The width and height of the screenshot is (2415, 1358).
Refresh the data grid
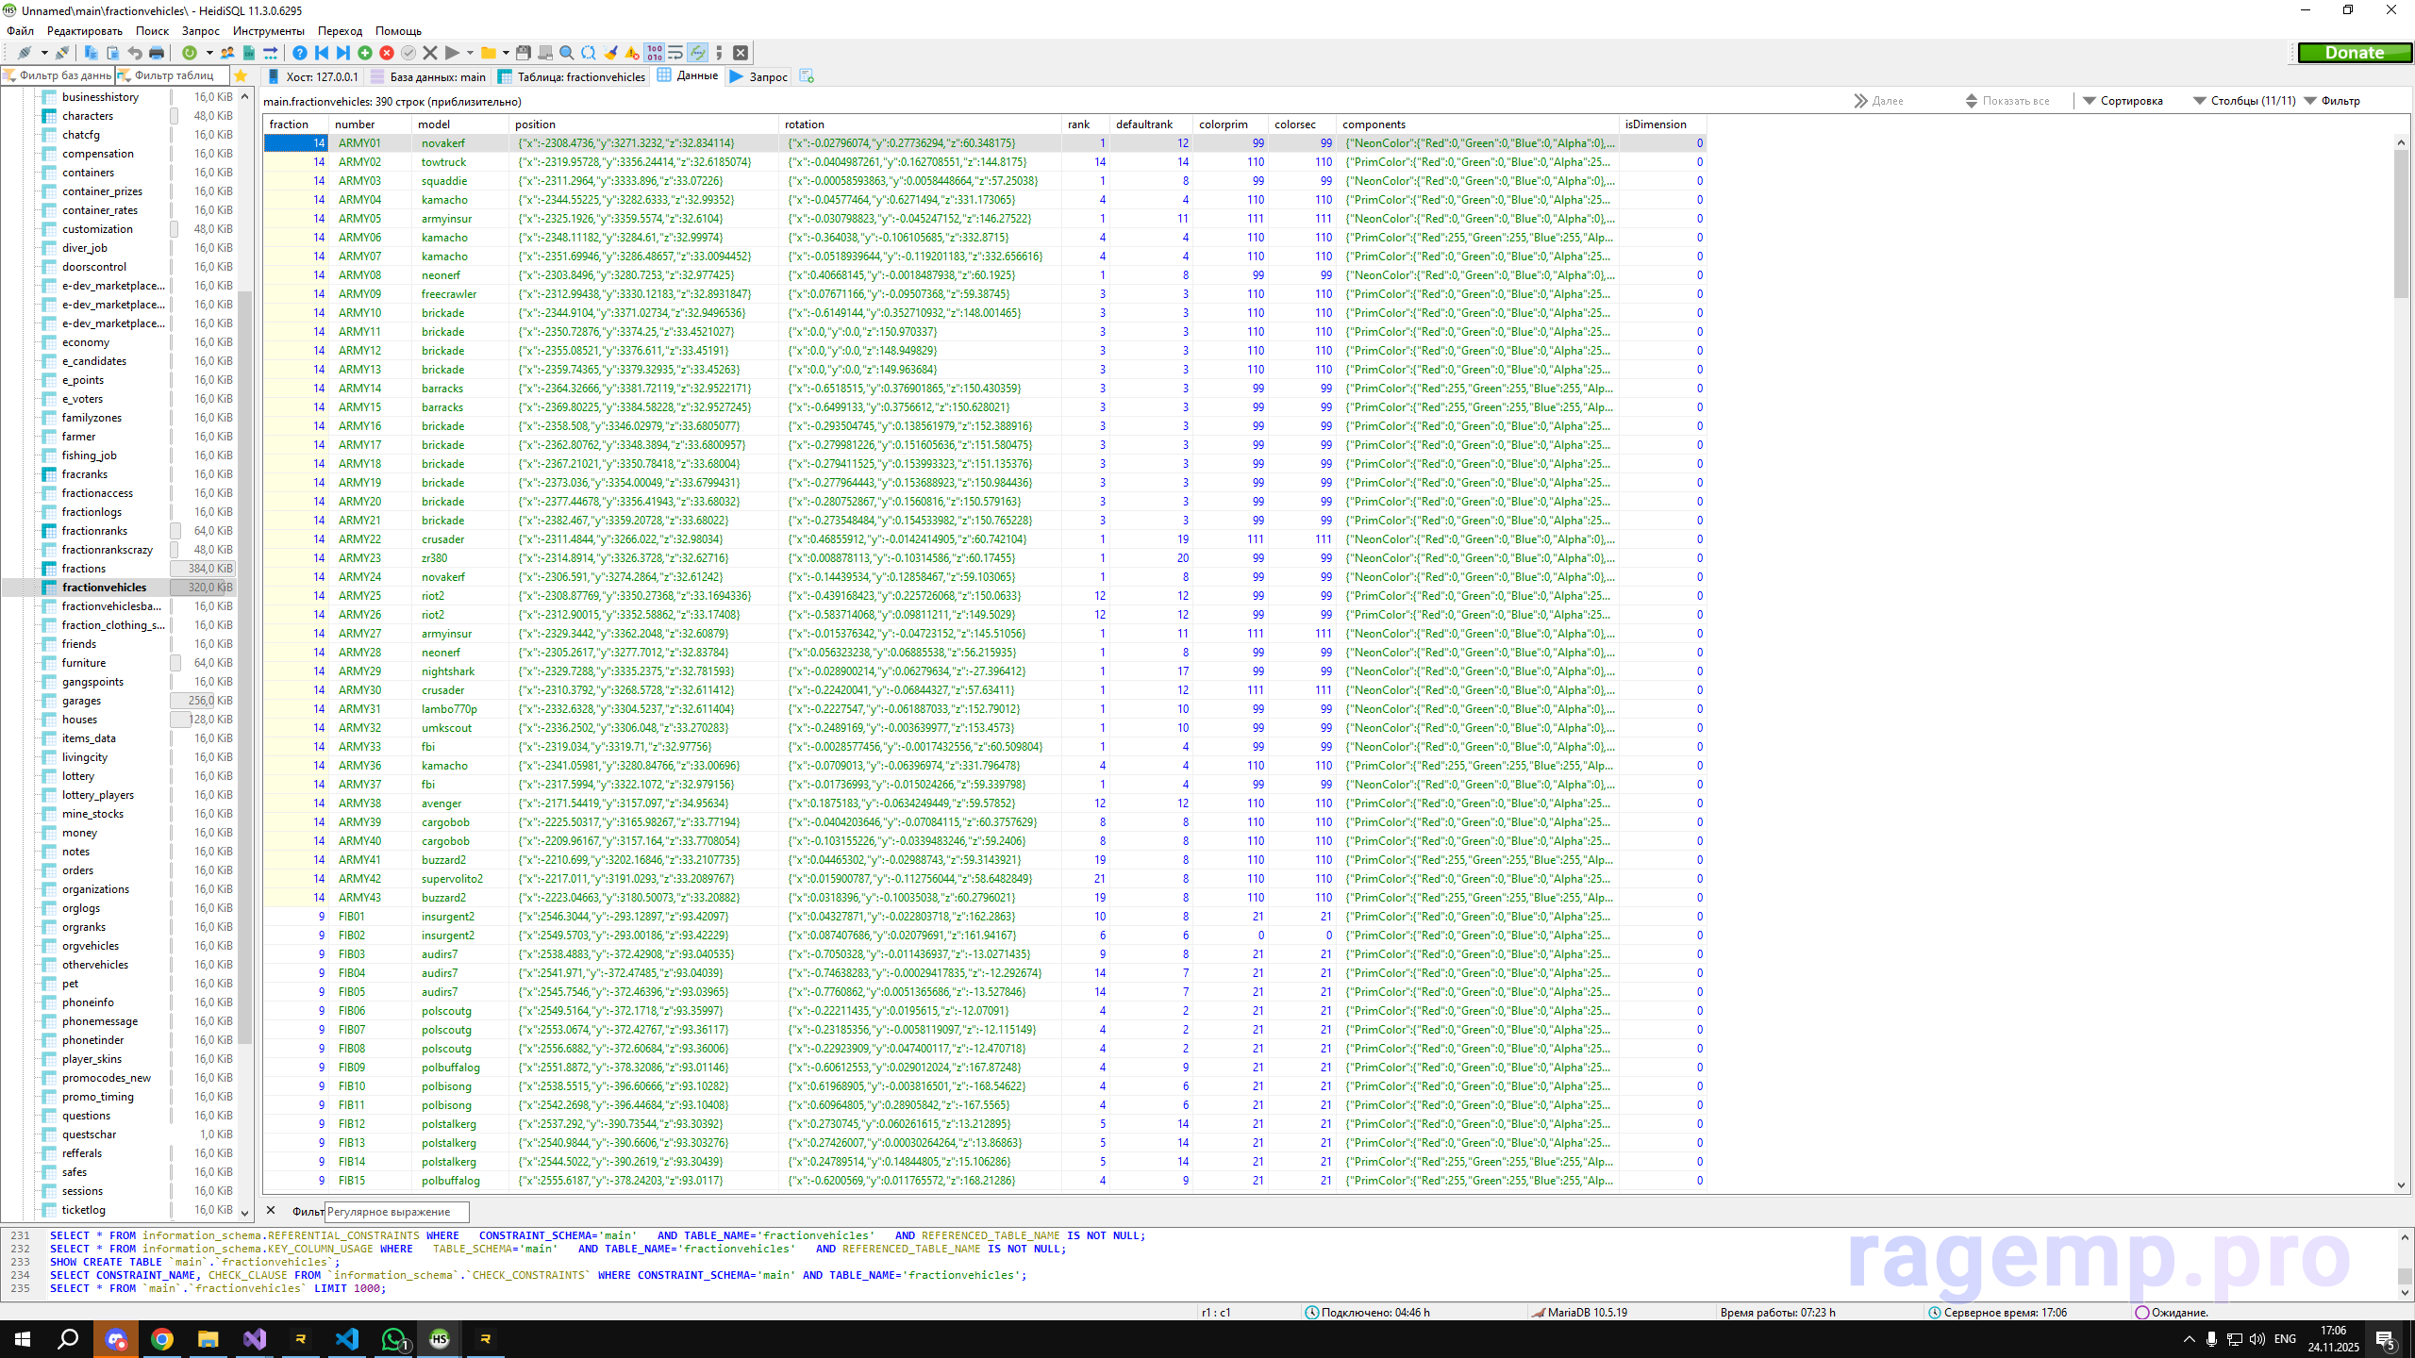(189, 53)
